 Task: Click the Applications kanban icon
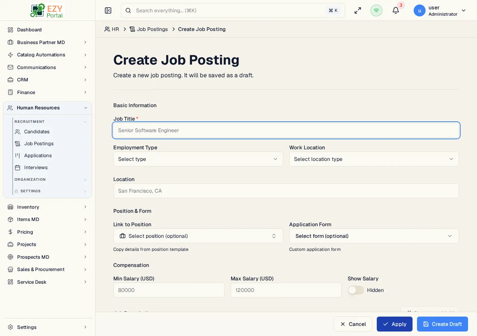18,156
